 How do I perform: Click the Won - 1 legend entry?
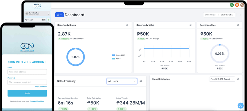click(x=117, y=59)
